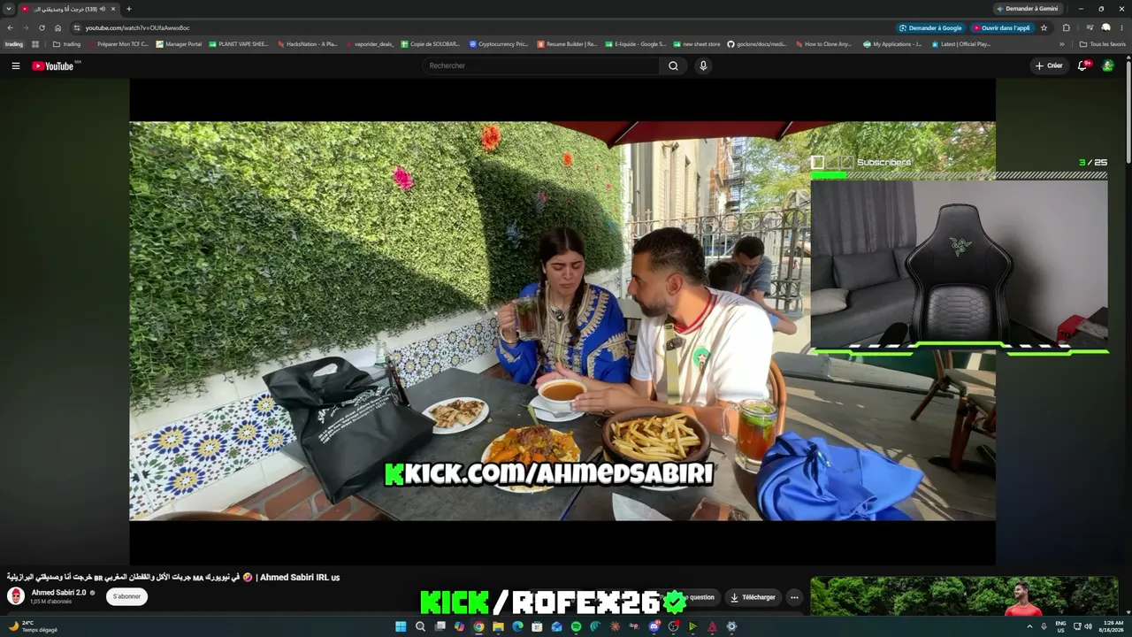
Task: Click the S'abonner subscribe button
Action: pyautogui.click(x=127, y=596)
